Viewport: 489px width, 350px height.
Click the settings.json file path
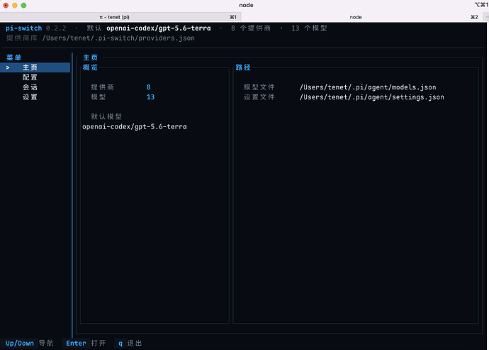[372, 97]
